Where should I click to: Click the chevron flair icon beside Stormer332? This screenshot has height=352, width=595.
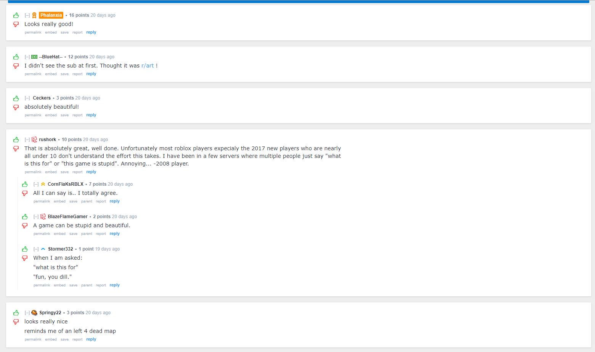point(42,249)
